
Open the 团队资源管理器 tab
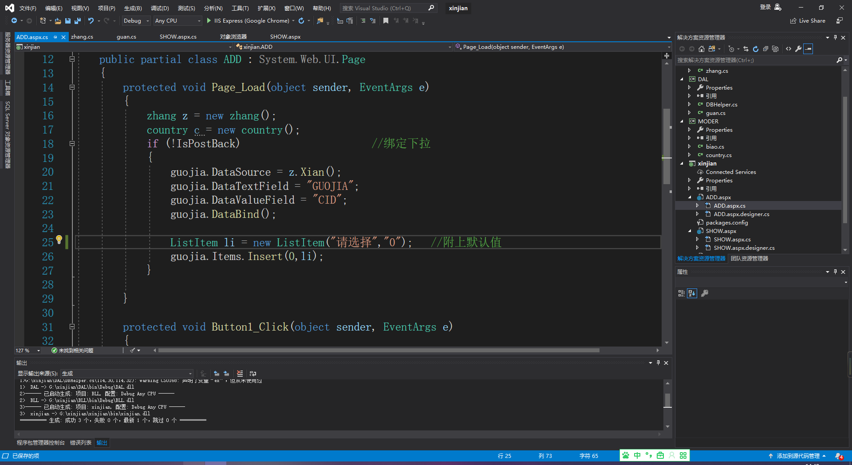(x=749, y=259)
